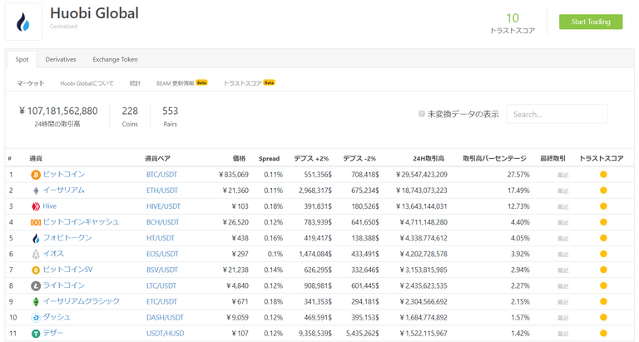Screen dimensions: 639x342
Task: Select the マーケット sub-tab
Action: pos(31,83)
